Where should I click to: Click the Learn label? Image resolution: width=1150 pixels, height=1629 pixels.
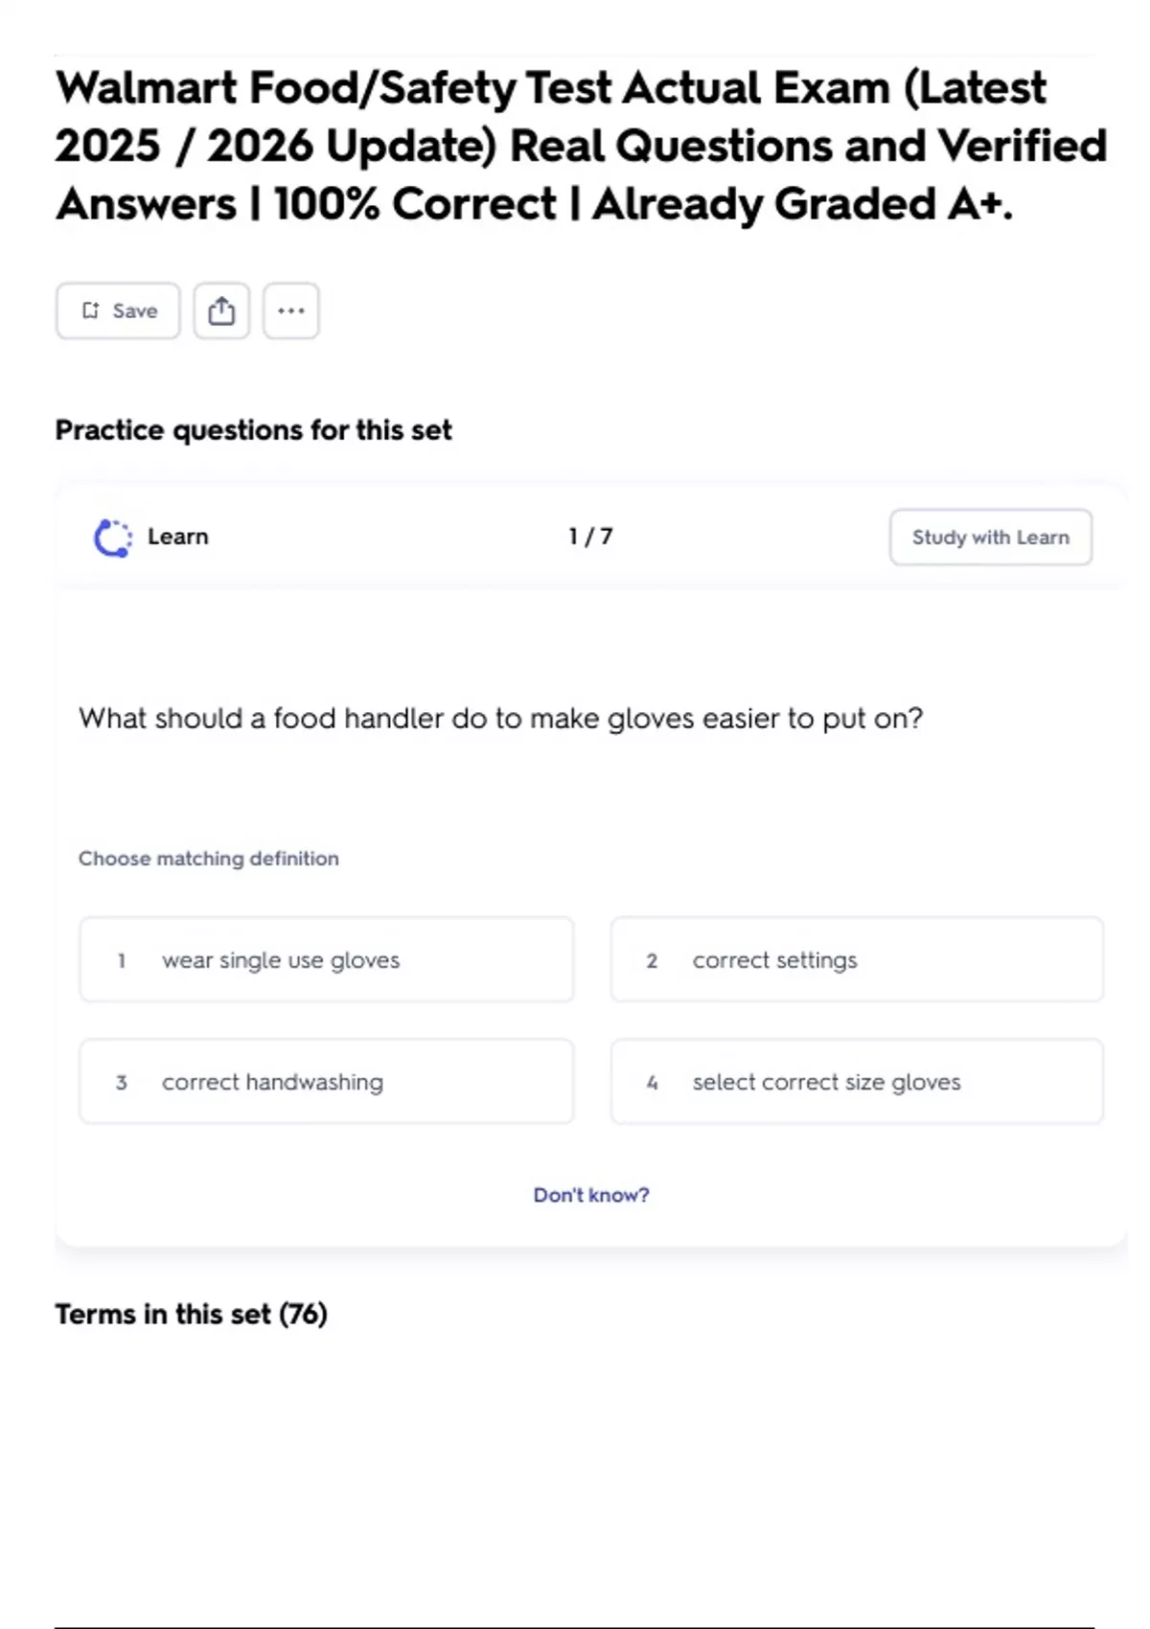pos(177,537)
